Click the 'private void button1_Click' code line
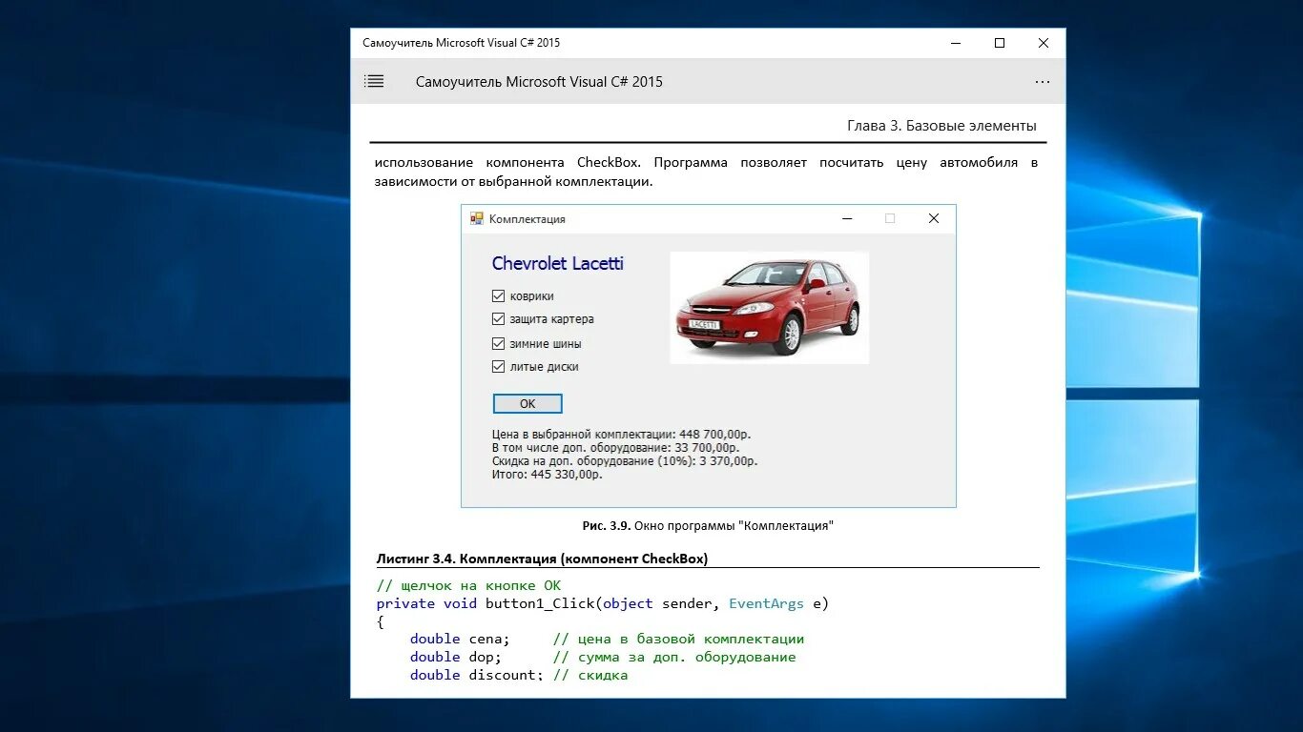Screen dimensions: 1303x732 [x=603, y=603]
